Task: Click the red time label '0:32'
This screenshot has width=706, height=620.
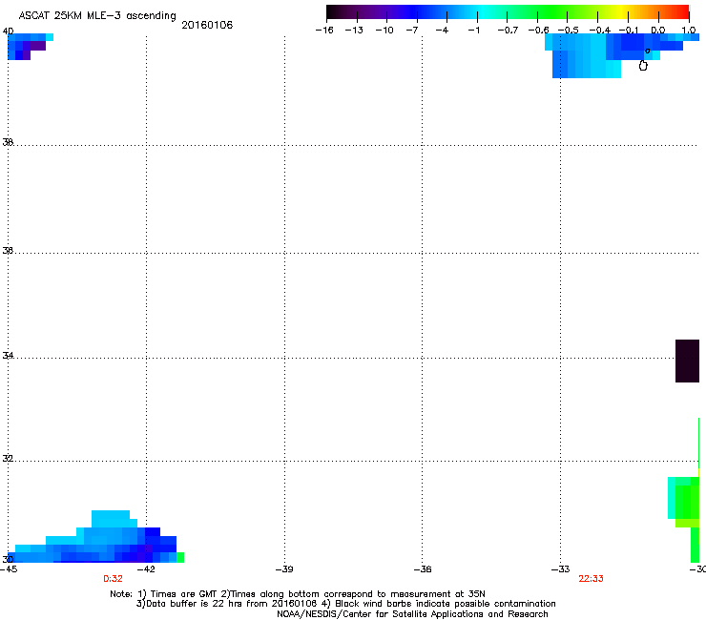Action: click(113, 579)
